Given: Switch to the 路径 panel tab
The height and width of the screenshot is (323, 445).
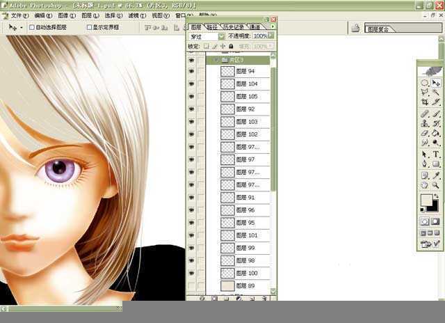Looking at the screenshot, I should point(212,27).
